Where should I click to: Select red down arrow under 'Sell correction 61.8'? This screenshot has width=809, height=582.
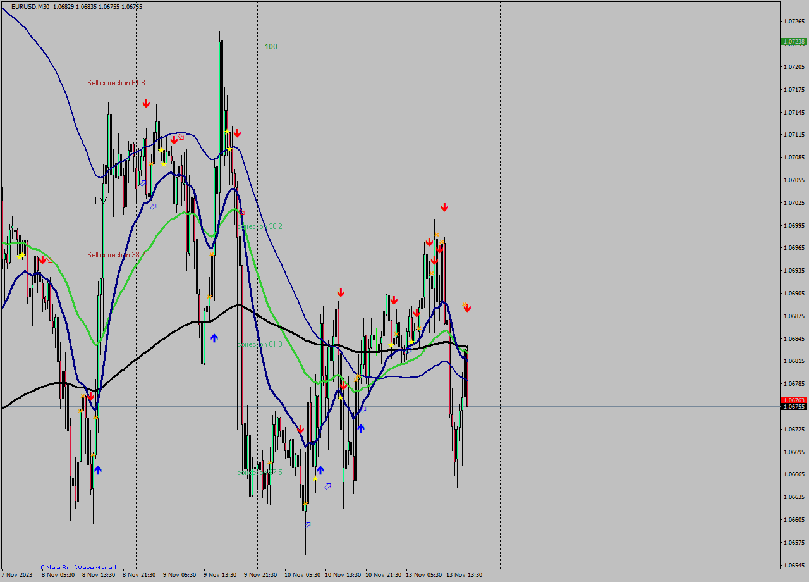tap(146, 103)
